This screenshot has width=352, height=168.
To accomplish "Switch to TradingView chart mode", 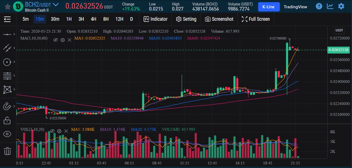I will [296, 6].
